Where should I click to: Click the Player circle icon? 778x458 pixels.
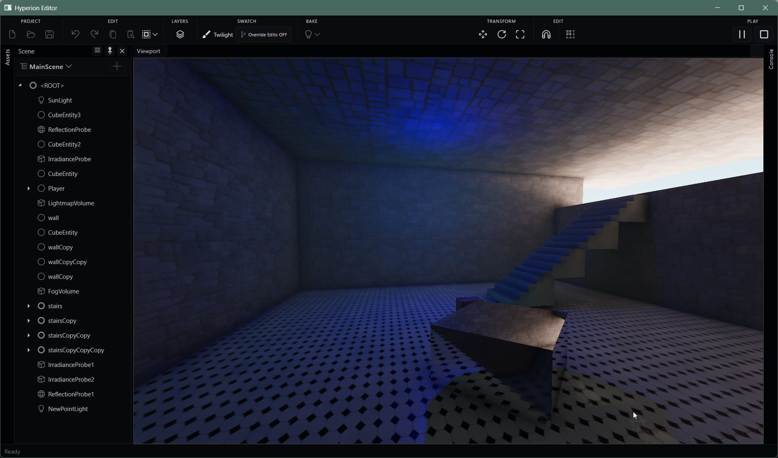point(41,189)
